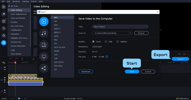Click the Undo arrow on timeline toolbar
This screenshot has height=100, width=191.
coord(11,59)
